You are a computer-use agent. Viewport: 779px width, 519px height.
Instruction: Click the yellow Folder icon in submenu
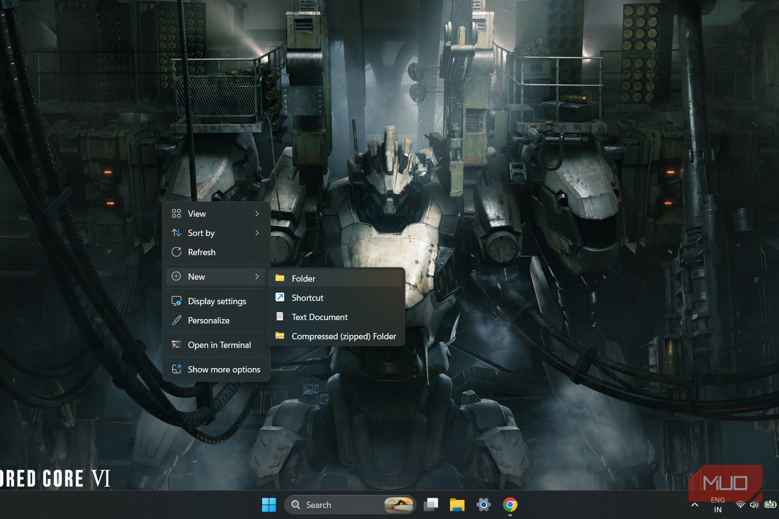coord(280,278)
